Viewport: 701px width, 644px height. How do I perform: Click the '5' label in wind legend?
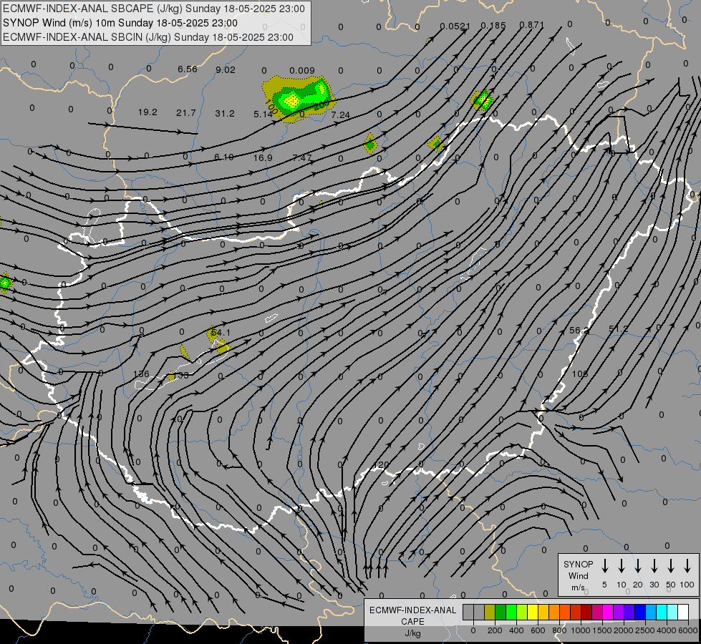click(x=604, y=585)
